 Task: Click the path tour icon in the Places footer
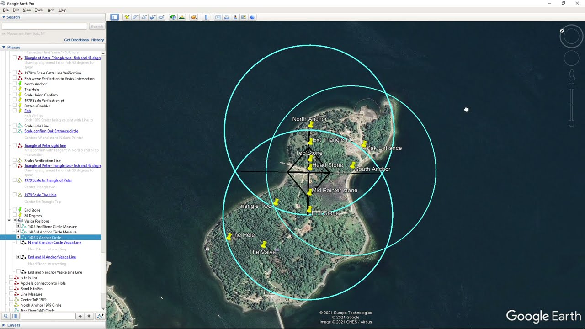(100, 316)
